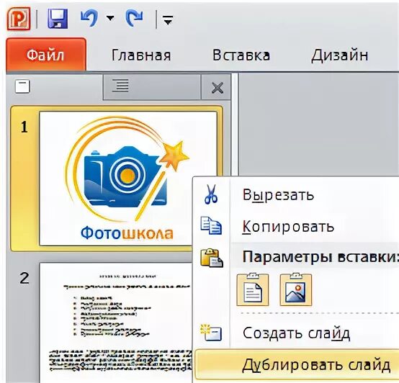Choose Создать слайд in context menu
The height and width of the screenshot is (383, 399).
tap(296, 333)
